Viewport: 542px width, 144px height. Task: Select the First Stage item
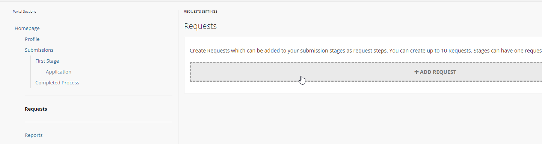[x=47, y=61]
